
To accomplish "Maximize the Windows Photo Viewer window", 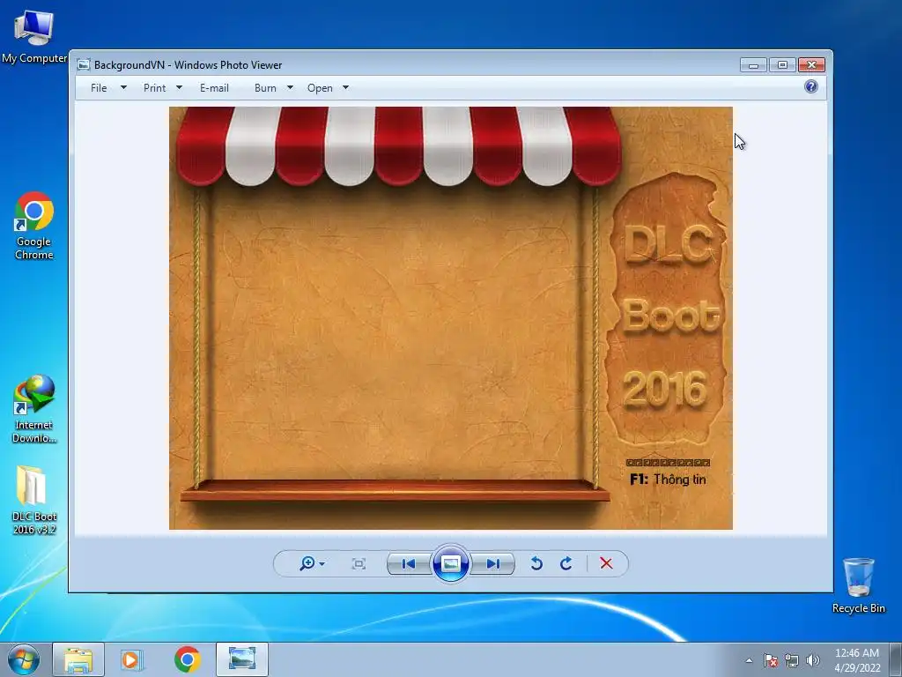I will (x=782, y=64).
